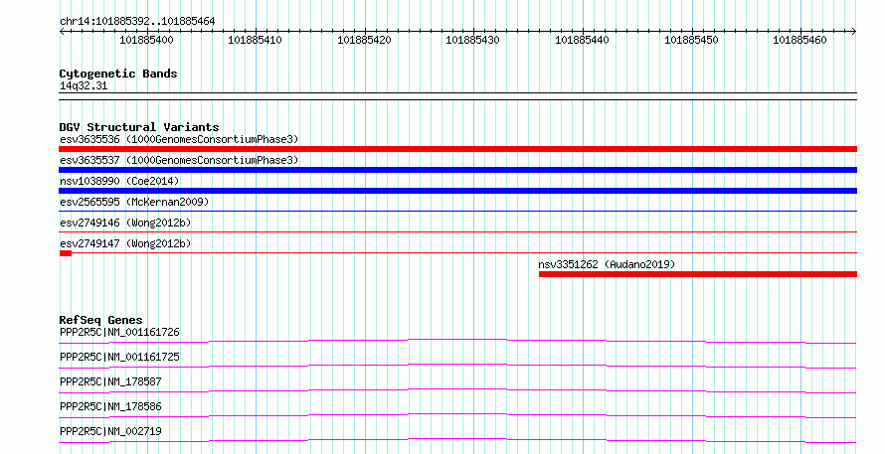Click the RefSeq Genes track title
The height and width of the screenshot is (454, 885).
100,320
